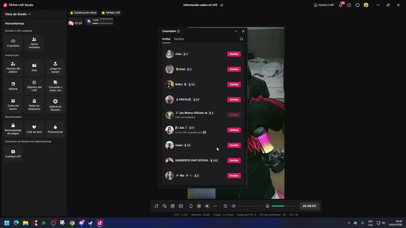Invite Bribri to co-host
Screen dimensions: 406x228
(234, 85)
